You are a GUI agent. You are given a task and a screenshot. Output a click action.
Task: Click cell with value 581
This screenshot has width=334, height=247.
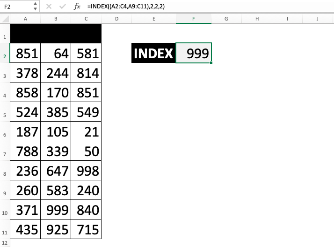tap(86, 53)
